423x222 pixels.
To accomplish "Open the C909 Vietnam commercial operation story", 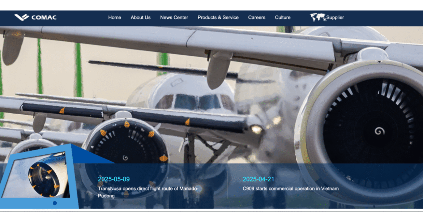I will (290, 188).
